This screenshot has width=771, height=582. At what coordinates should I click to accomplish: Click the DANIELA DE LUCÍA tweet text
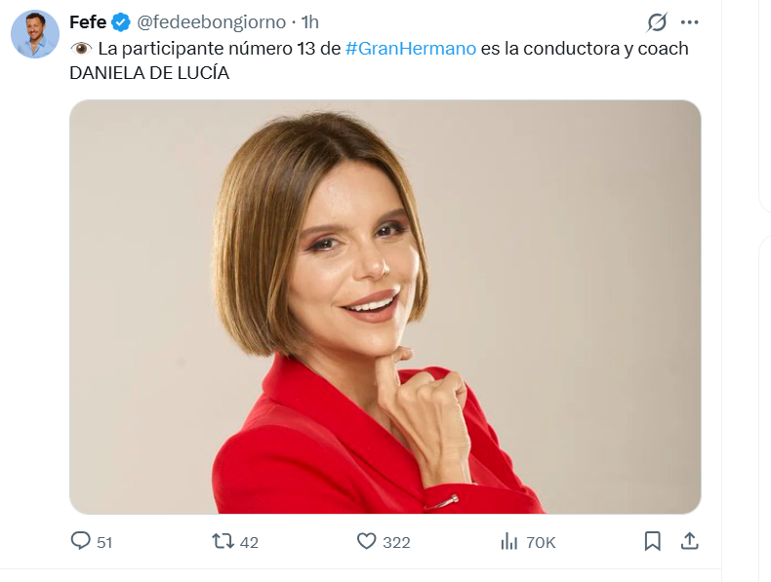[x=149, y=73]
